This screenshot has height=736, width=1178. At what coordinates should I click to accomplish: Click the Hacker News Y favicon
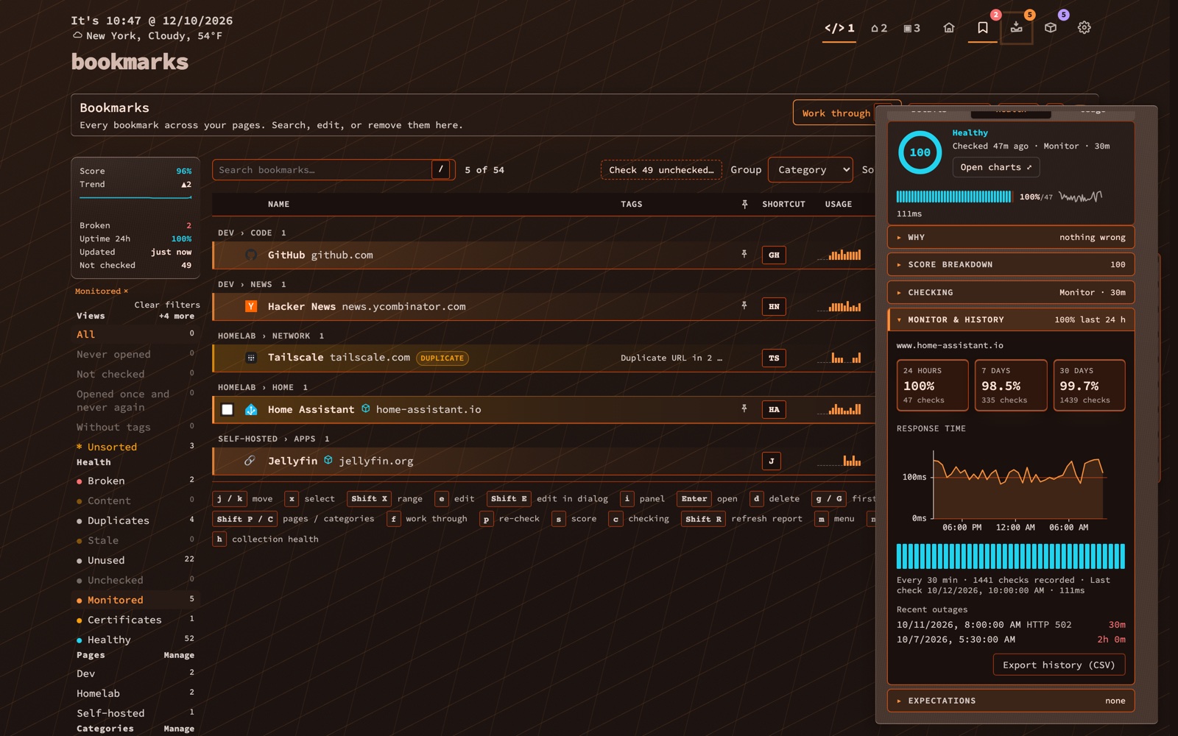pos(251,306)
